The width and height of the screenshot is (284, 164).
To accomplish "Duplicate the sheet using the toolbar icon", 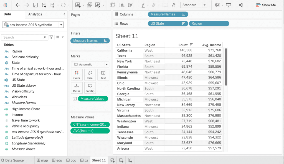I will tap(90, 5).
